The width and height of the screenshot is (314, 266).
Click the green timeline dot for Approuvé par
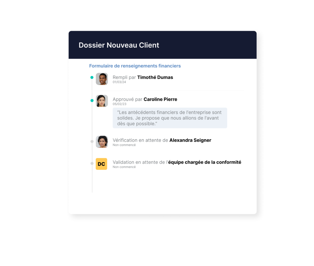click(92, 100)
